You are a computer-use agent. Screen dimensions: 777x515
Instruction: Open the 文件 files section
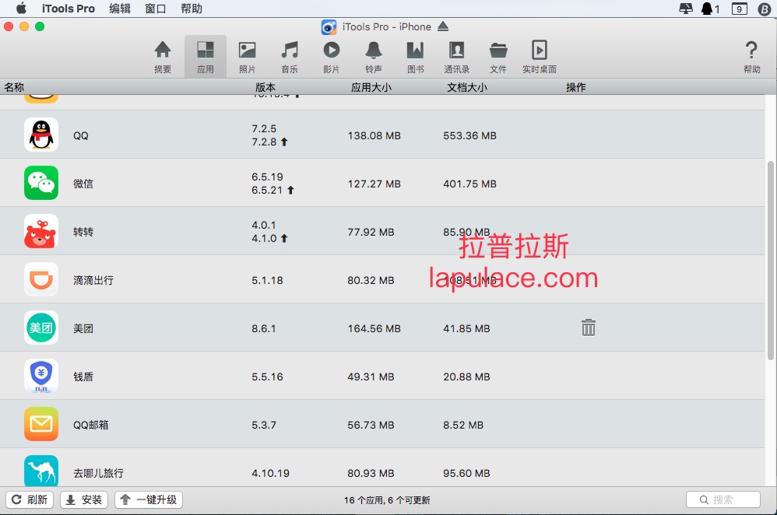click(498, 57)
